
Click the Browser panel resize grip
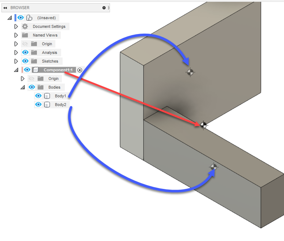point(109,8)
